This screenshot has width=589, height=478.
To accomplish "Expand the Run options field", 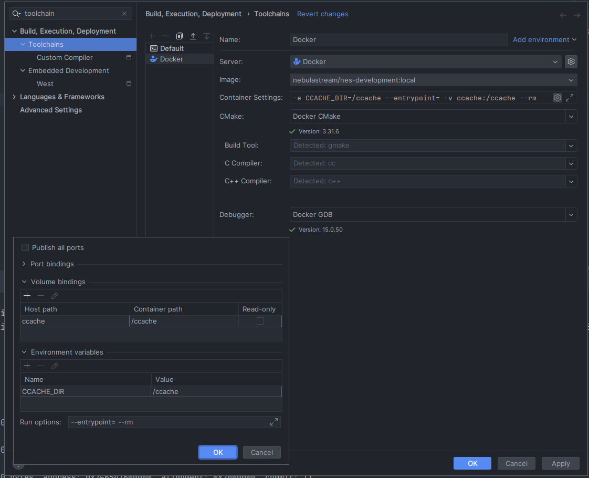I will [x=274, y=422].
